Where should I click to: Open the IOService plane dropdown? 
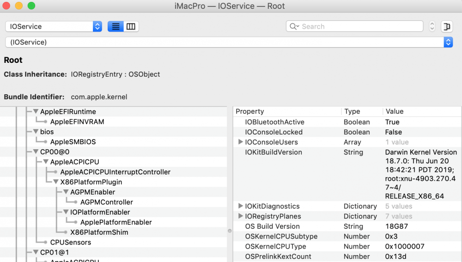[x=54, y=26]
